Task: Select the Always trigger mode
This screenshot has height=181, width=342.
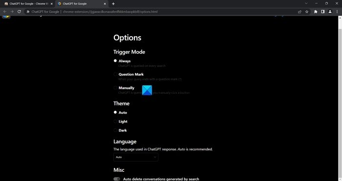Action: tap(115, 61)
